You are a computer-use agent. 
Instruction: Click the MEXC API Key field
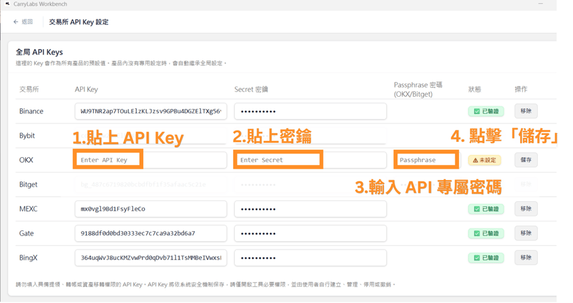(x=150, y=209)
